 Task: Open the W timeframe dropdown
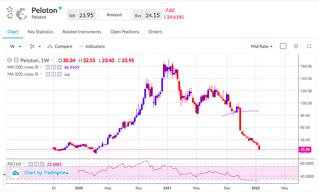pyautogui.click(x=14, y=46)
